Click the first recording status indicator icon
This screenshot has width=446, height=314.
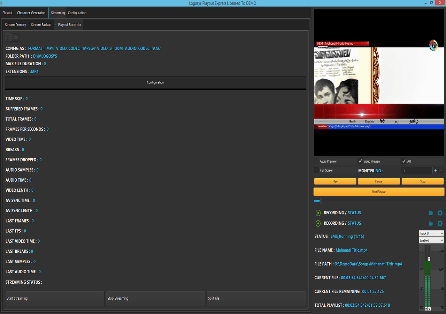318,213
